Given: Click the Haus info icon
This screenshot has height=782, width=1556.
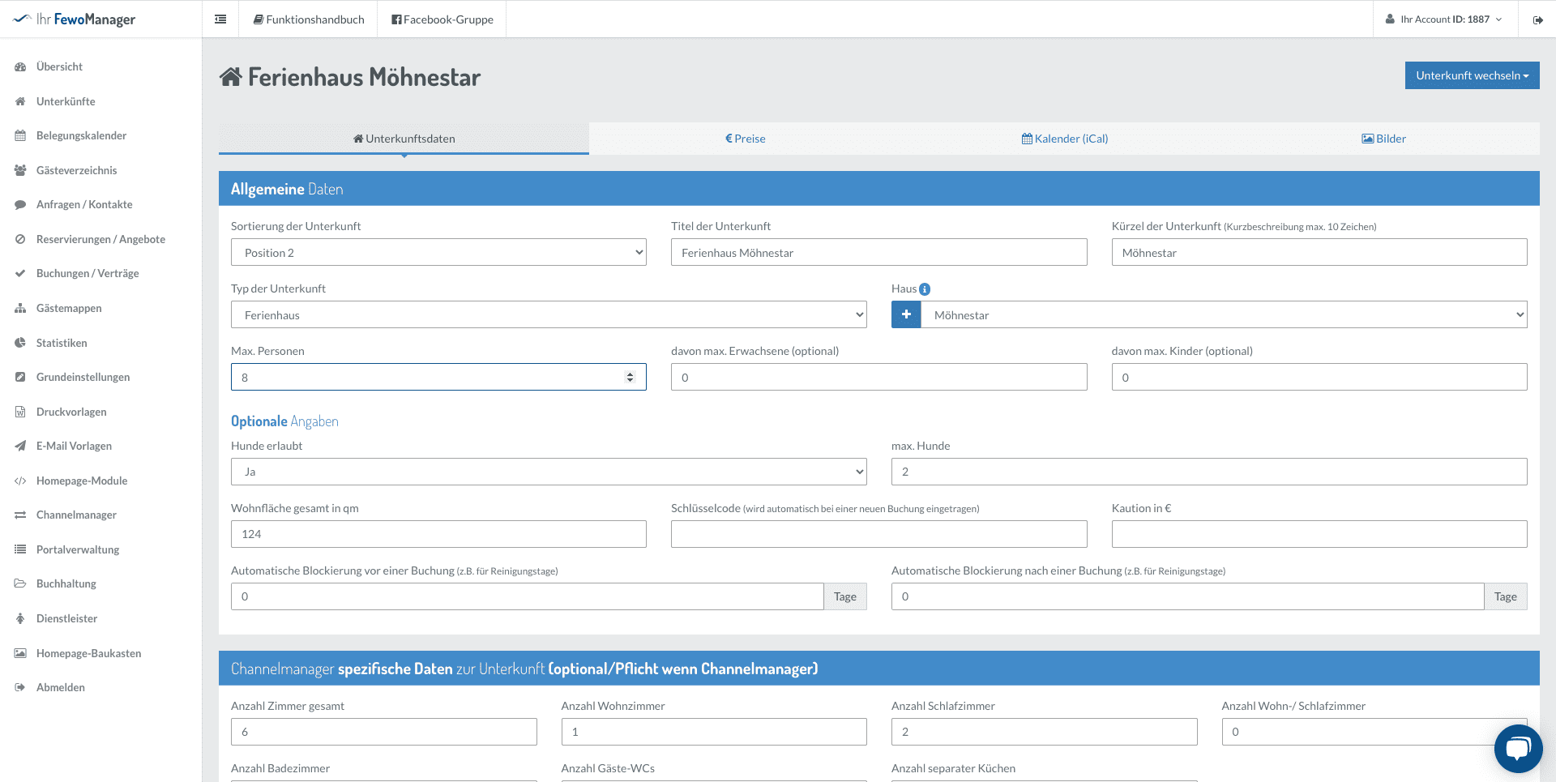Looking at the screenshot, I should coord(925,289).
